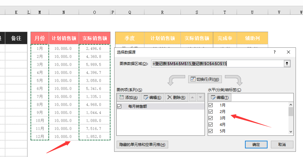Click the chart data range input field
303x157 pixels.
(218, 63)
